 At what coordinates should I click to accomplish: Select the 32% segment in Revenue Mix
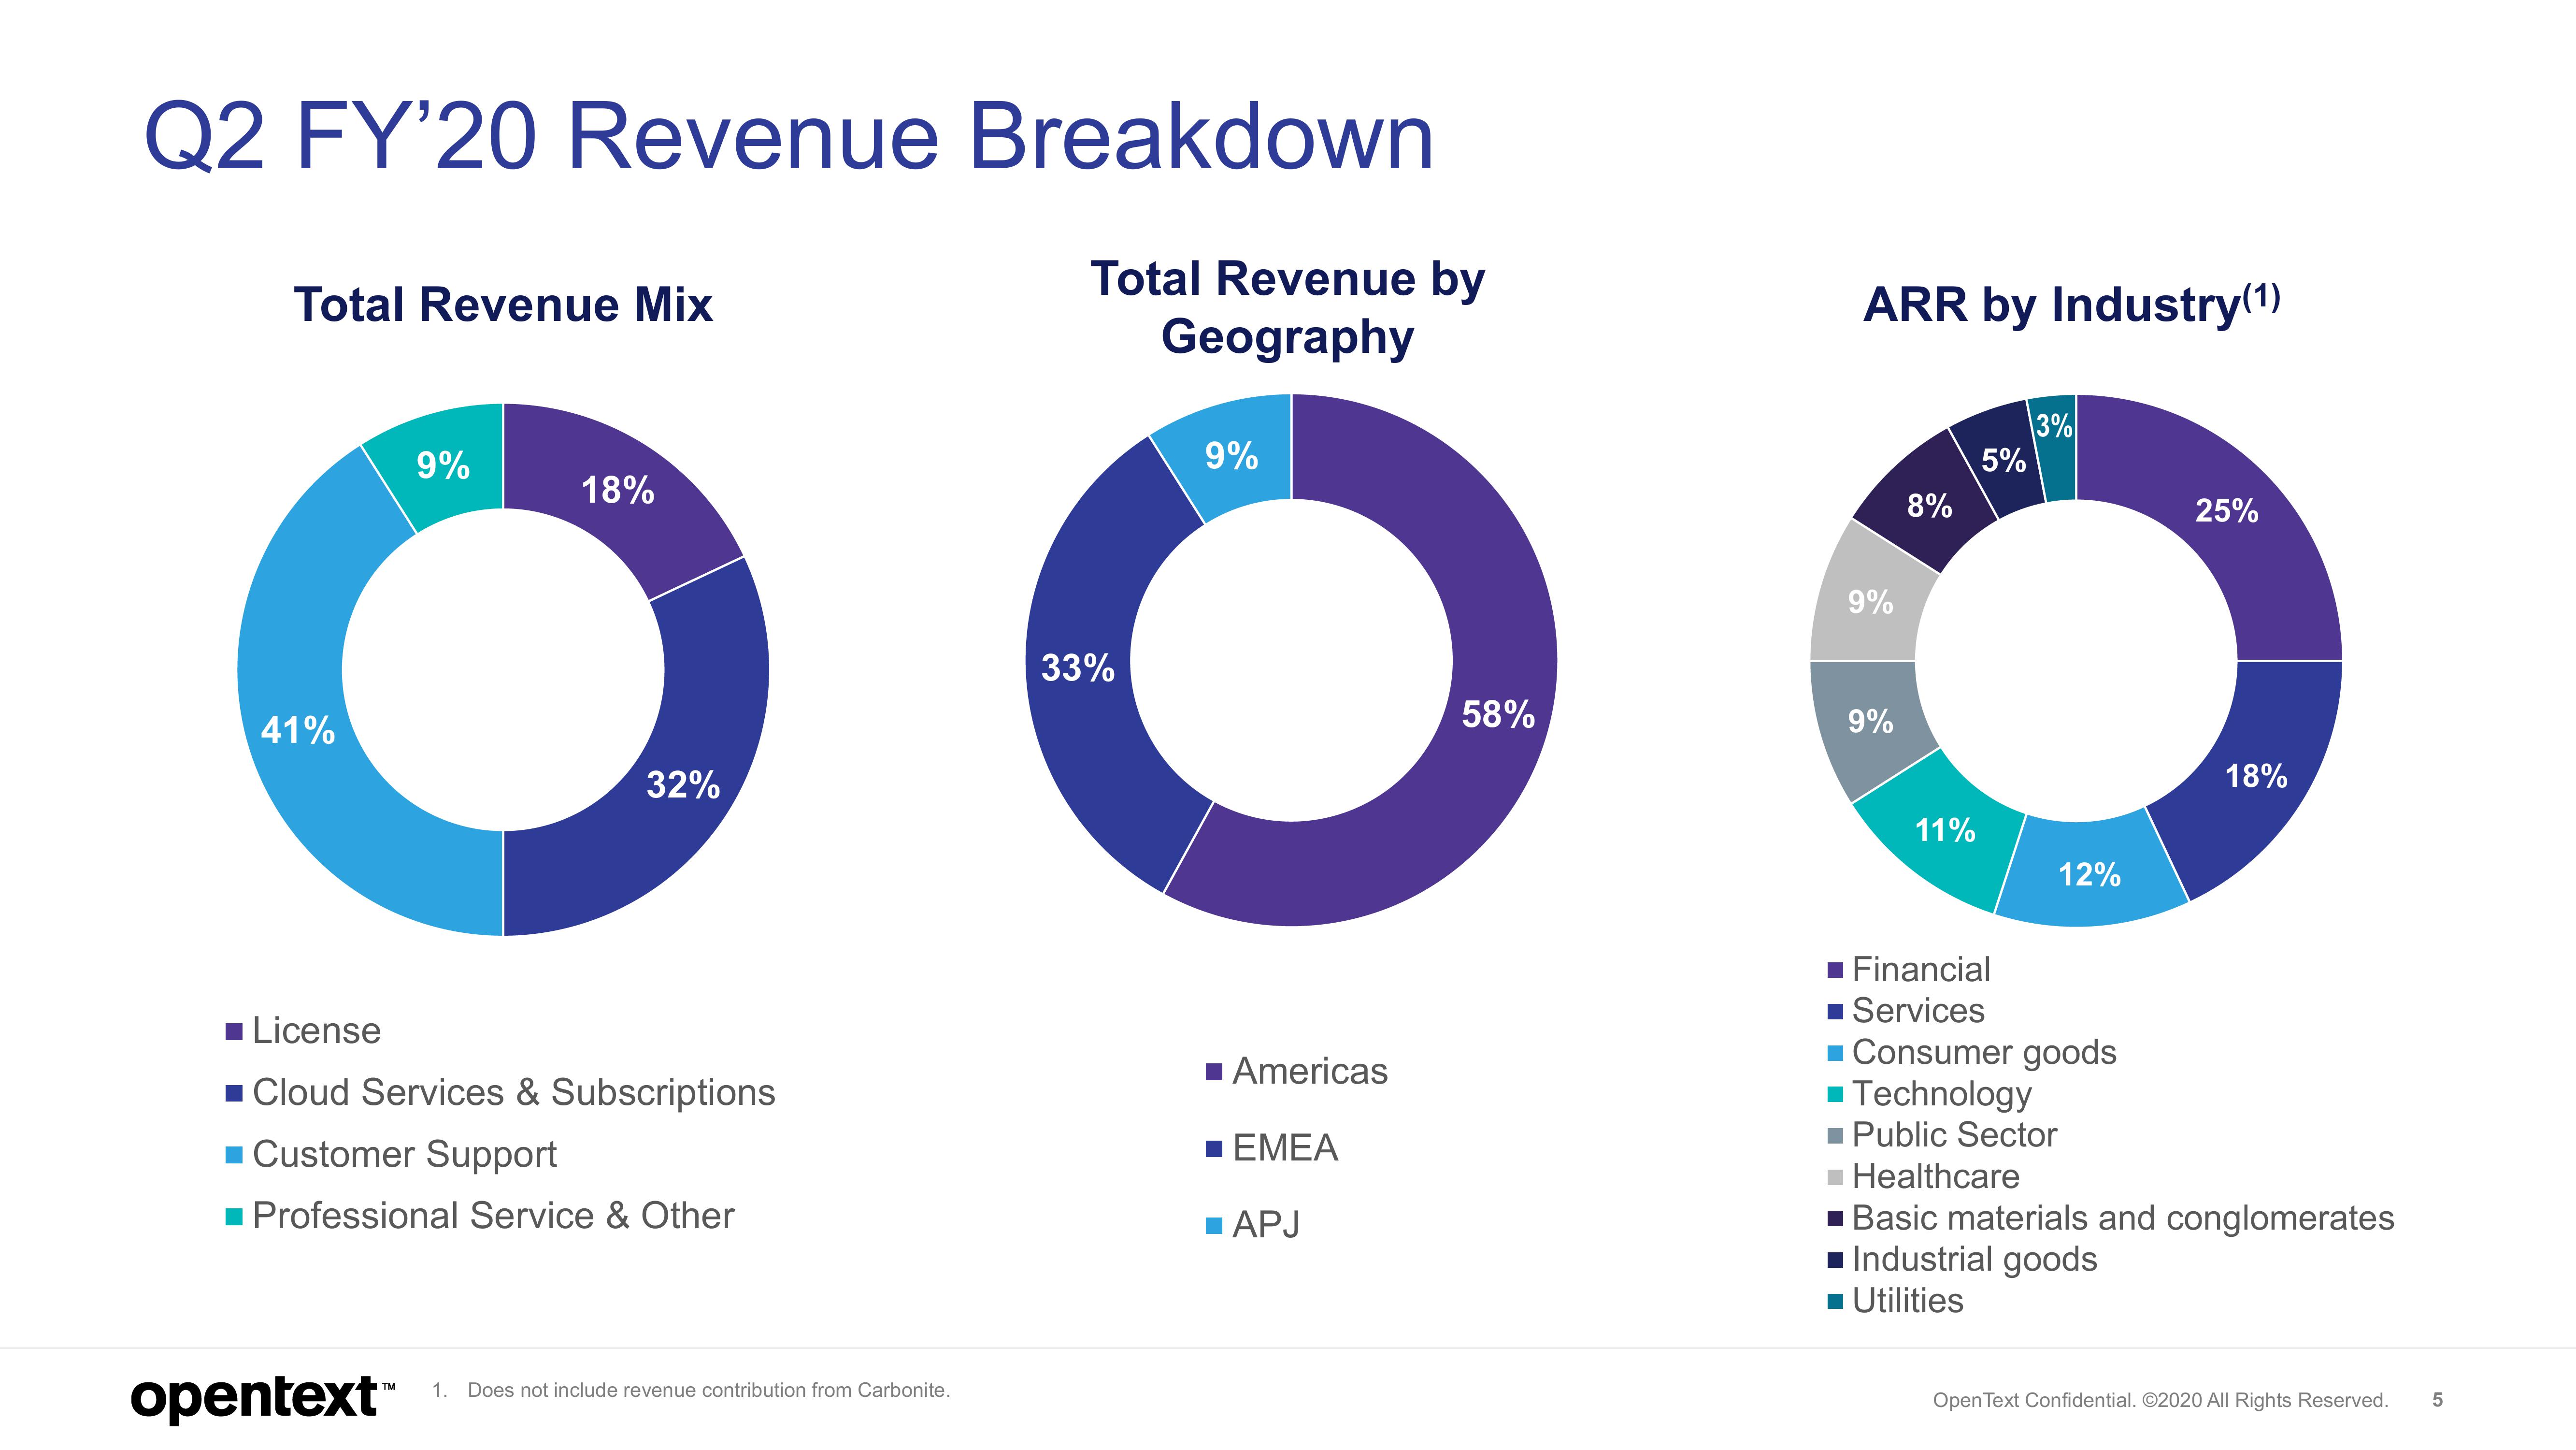point(683,785)
